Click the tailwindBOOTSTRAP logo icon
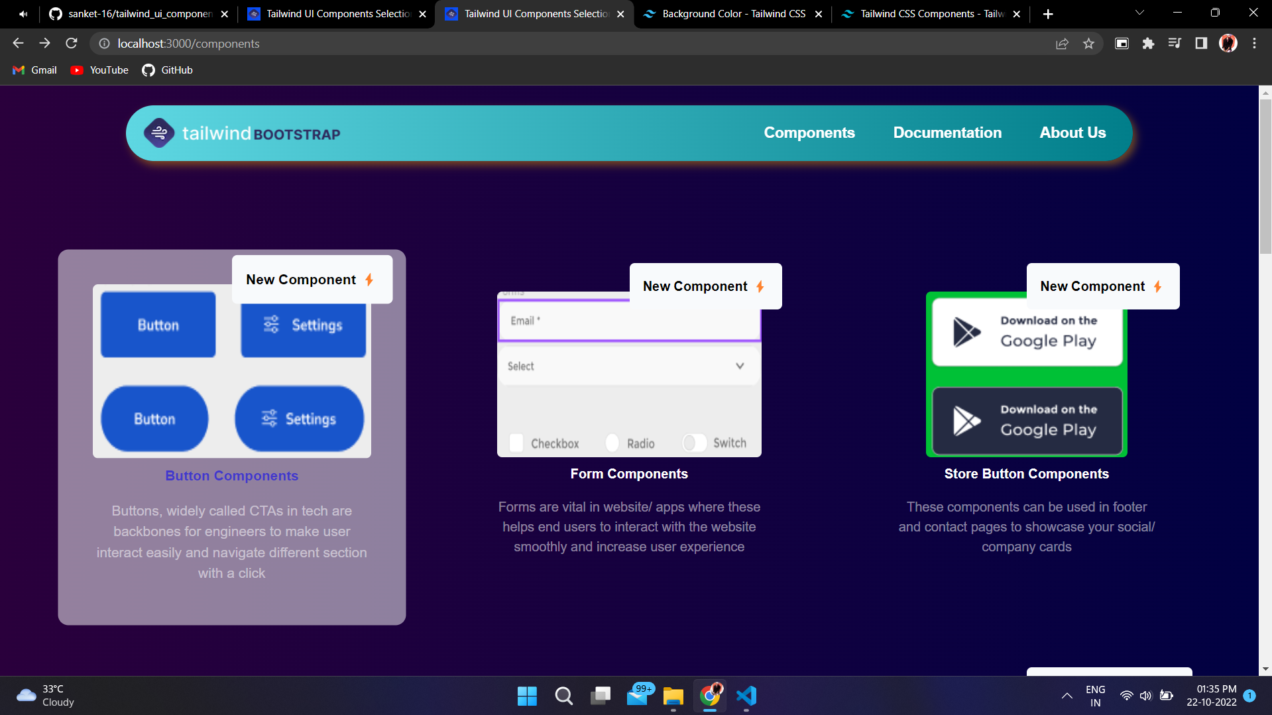Viewport: 1272px width, 715px height. click(x=159, y=133)
